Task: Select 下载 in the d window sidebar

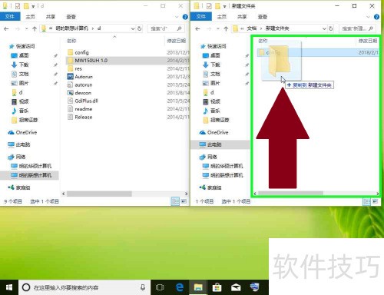Action: 20,65
